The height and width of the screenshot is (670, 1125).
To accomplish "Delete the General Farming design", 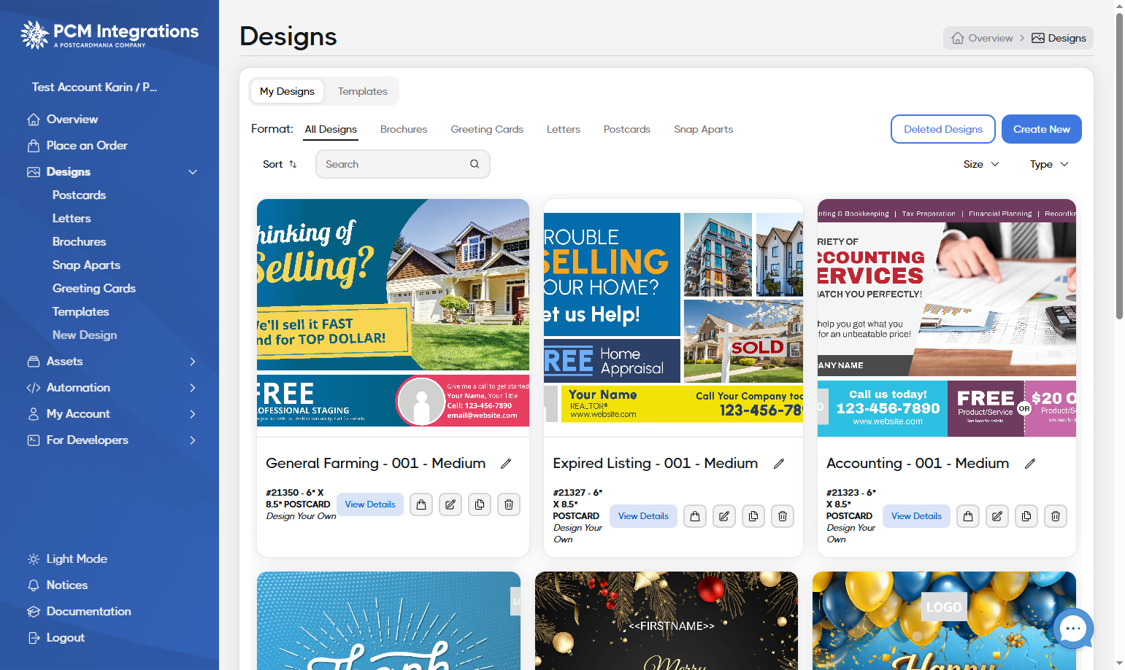I will [509, 505].
